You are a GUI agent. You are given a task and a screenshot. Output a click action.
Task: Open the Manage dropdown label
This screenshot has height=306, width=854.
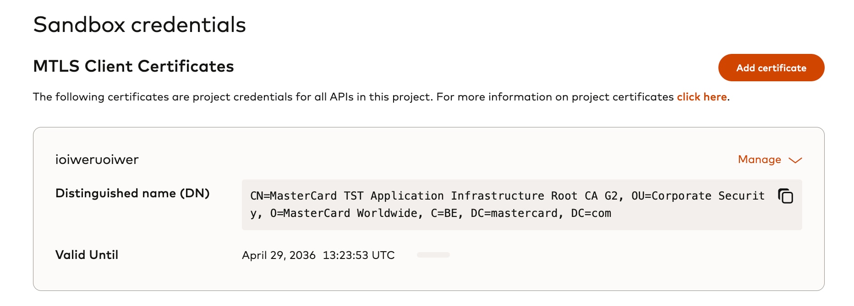(x=759, y=159)
